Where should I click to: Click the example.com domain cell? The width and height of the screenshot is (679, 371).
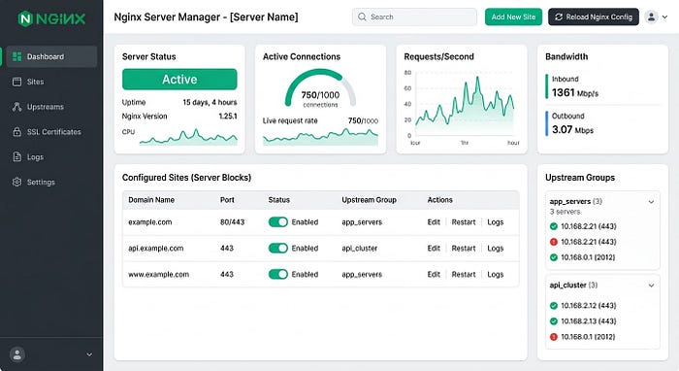149,221
